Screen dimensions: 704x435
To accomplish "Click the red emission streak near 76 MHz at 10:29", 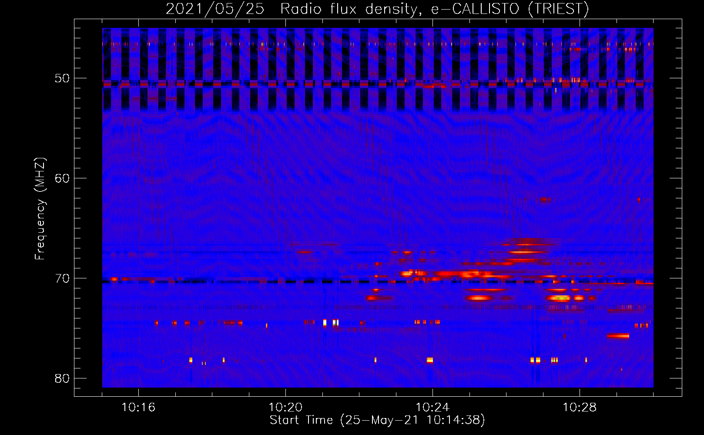I will 618,335.
